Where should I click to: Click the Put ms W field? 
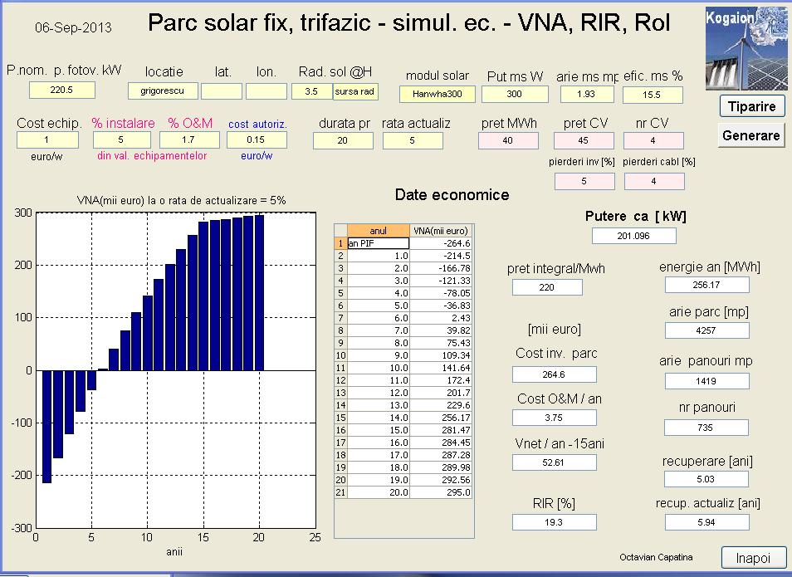[515, 95]
